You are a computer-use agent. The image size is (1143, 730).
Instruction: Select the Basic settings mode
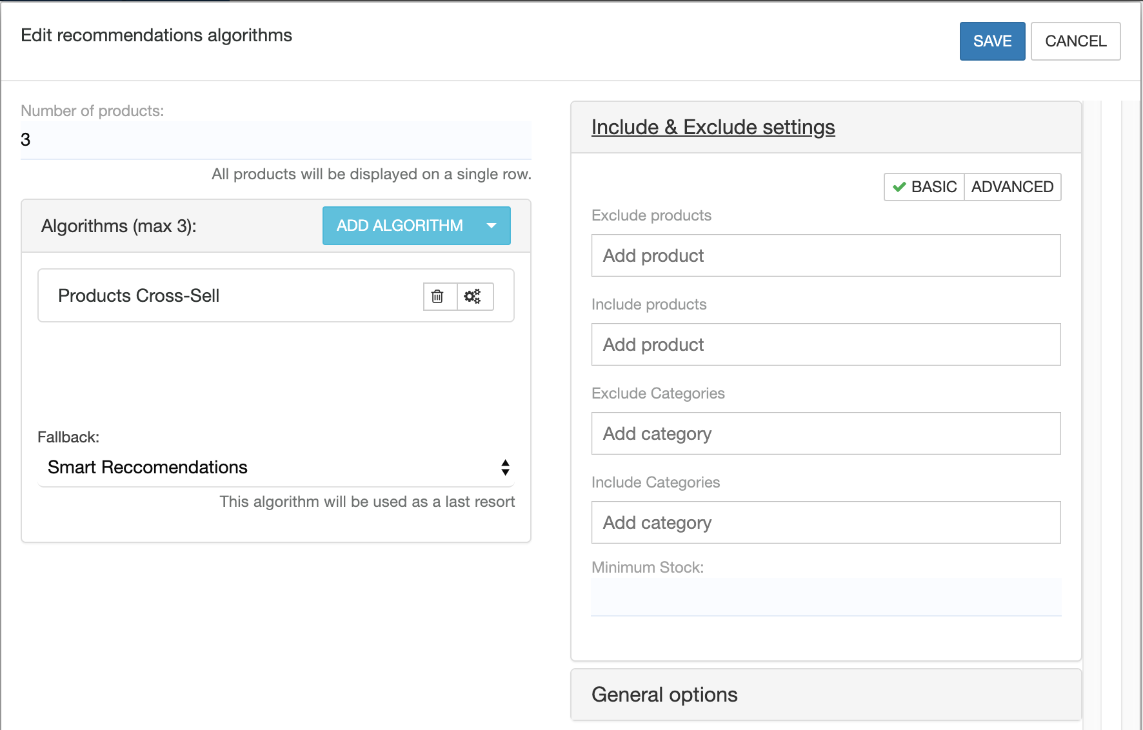point(924,187)
